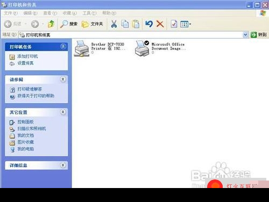This screenshot has height=202, width=269.
Task: Collapse the Printer Tasks (打印机任务) panel
Action: [x=63, y=47]
